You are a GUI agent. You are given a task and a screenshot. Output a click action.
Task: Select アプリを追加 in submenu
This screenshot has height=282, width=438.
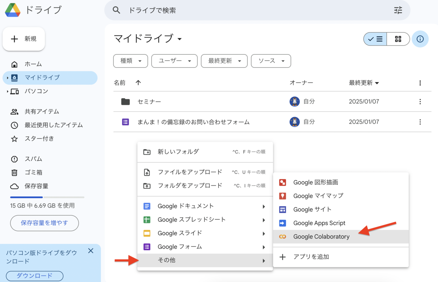[341, 257]
